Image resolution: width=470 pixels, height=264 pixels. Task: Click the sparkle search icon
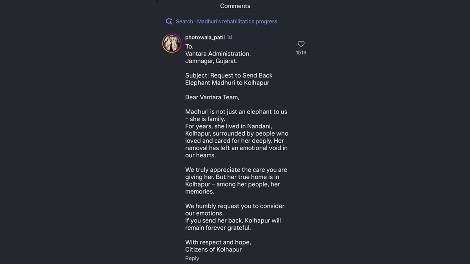pyautogui.click(x=169, y=22)
